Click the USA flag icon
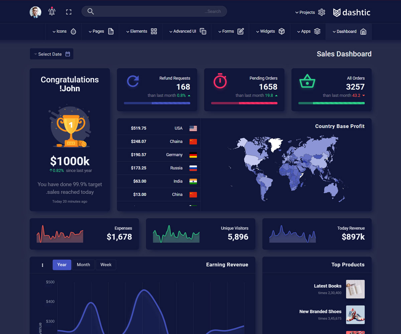Screen dimensions: 401x334 (193, 128)
